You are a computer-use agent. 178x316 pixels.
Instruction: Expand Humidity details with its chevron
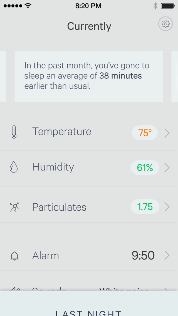167,168
